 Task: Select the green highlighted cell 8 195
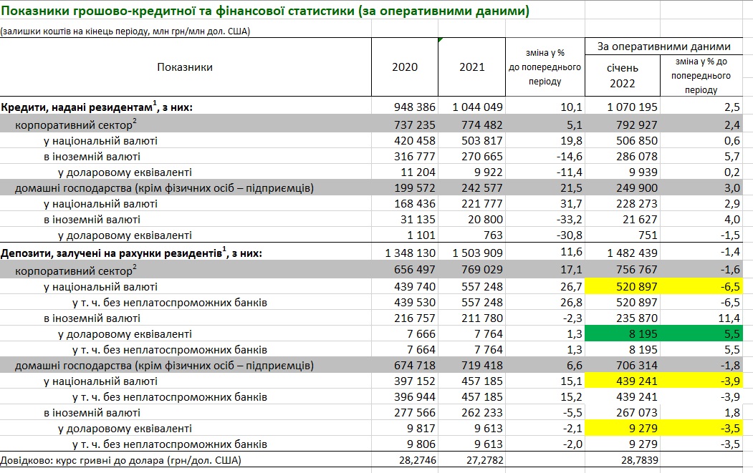click(x=622, y=334)
